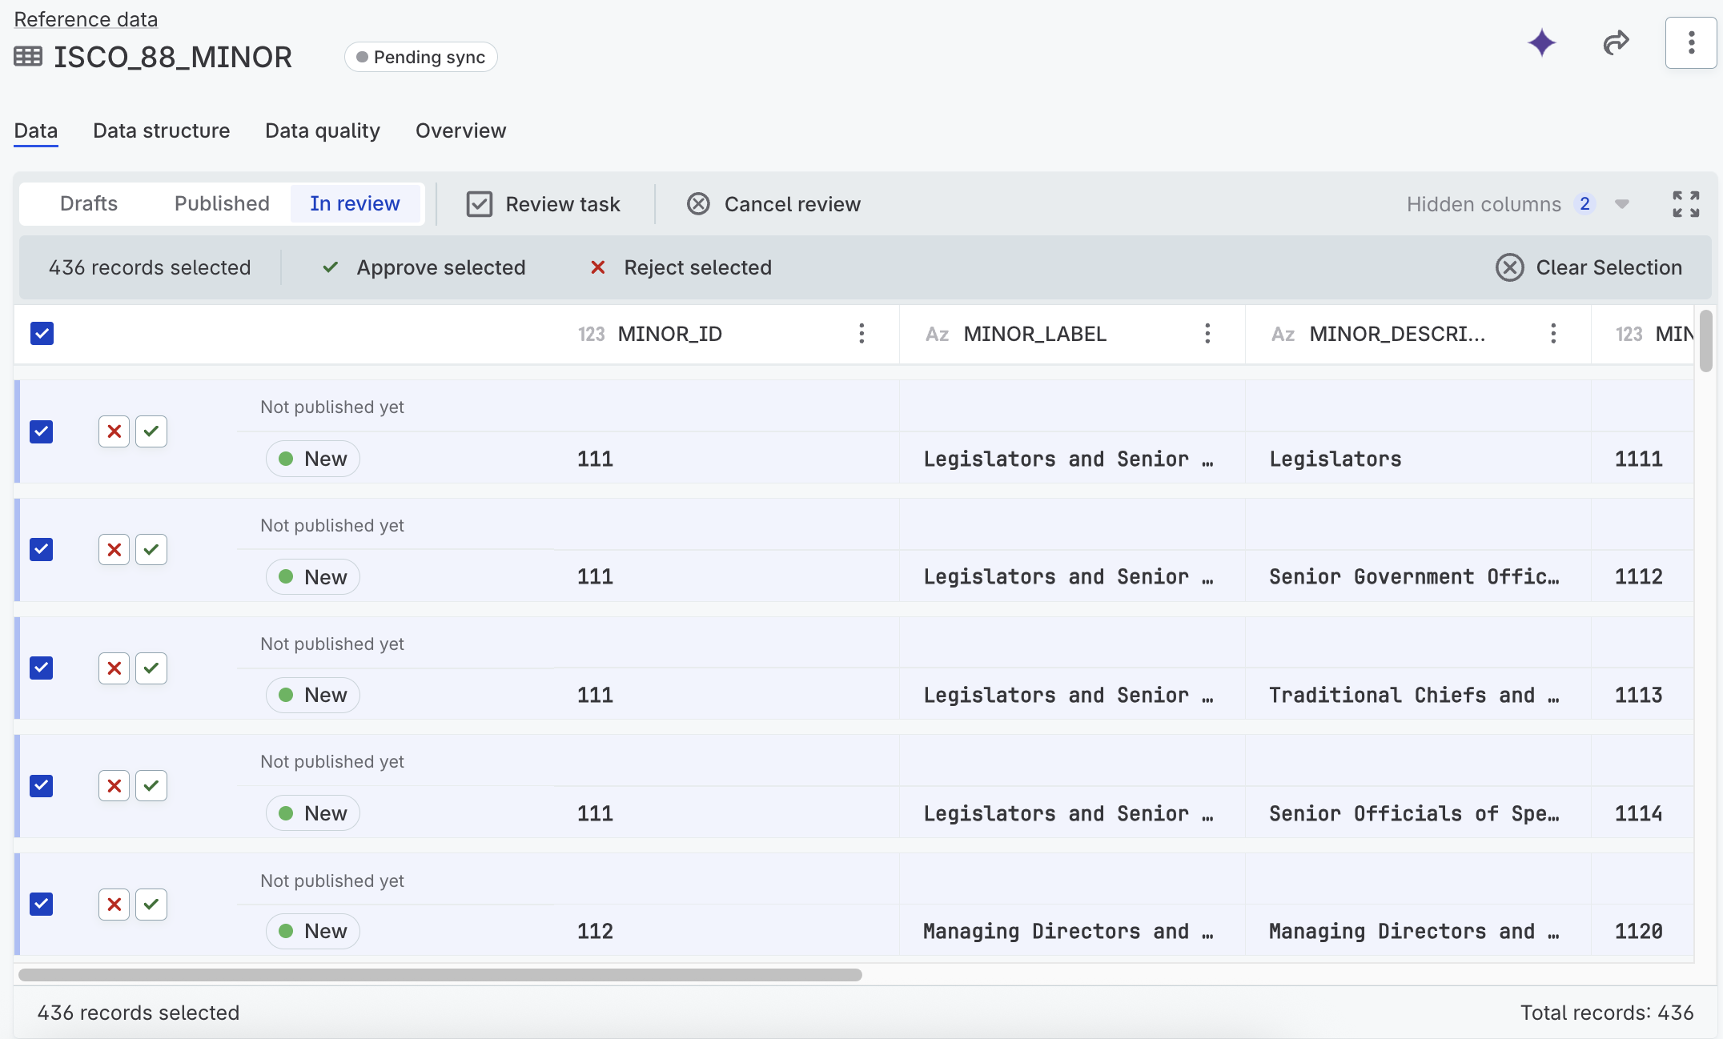Image resolution: width=1723 pixels, height=1039 pixels.
Task: Click the share arrow icon
Action: [1616, 43]
